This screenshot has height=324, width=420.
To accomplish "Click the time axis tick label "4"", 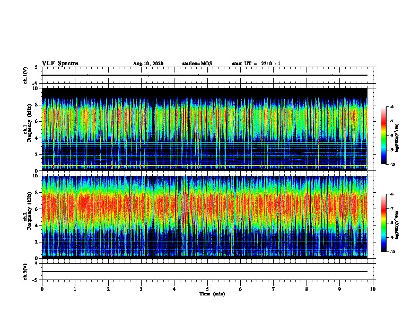I will 174,289.
